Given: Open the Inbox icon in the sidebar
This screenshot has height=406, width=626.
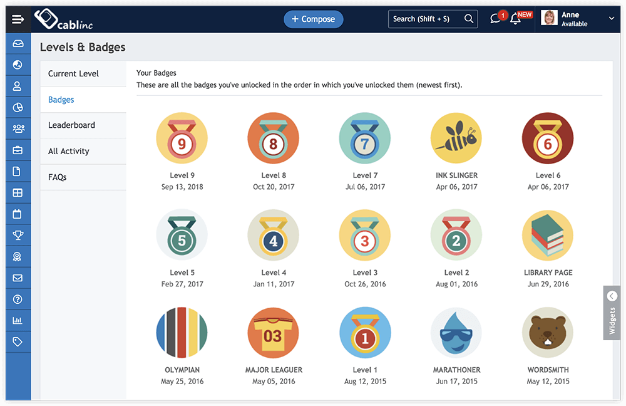Looking at the screenshot, I should [x=18, y=43].
